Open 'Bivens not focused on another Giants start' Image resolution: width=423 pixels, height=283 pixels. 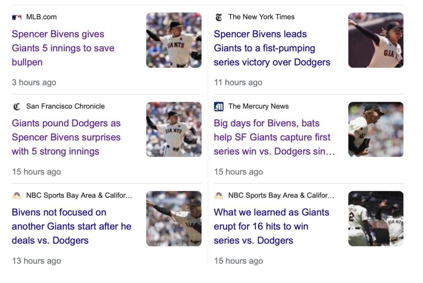tap(71, 226)
